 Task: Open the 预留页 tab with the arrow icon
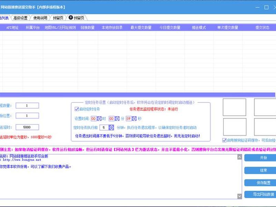(77, 18)
